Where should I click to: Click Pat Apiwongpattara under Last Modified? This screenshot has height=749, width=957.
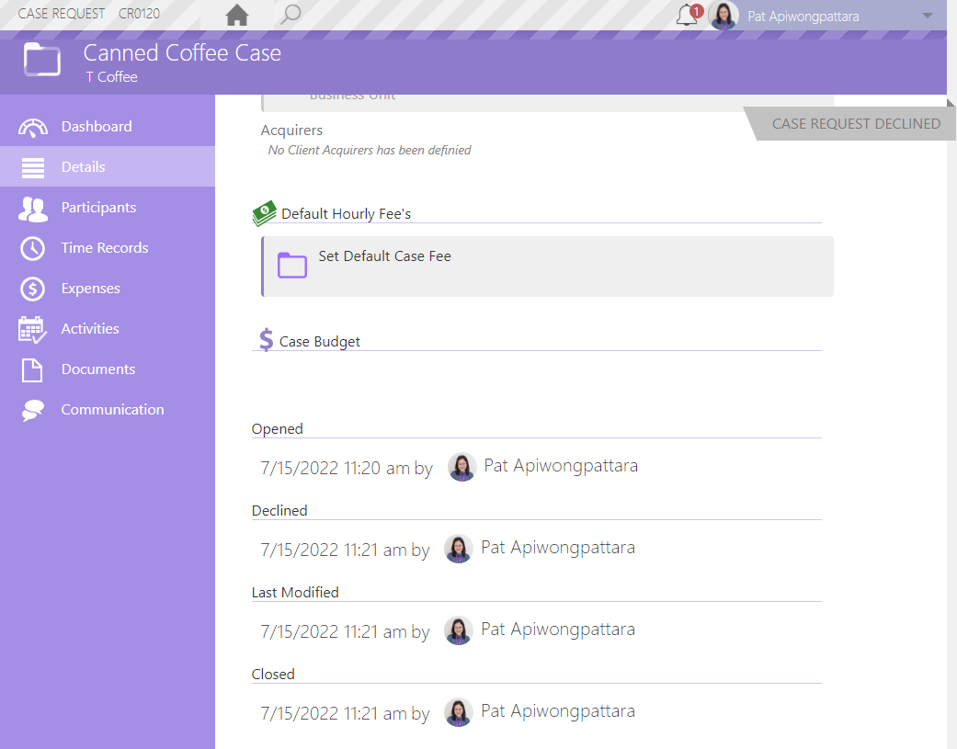(x=557, y=629)
